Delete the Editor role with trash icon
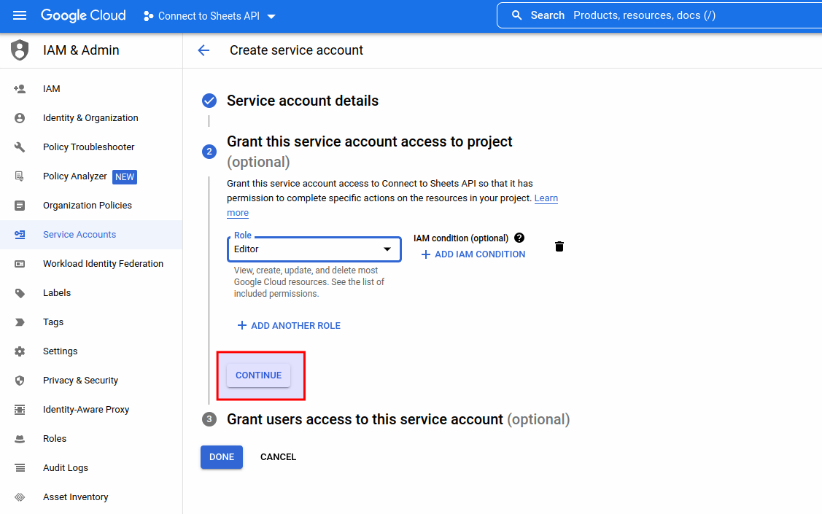The width and height of the screenshot is (822, 514). [559, 246]
